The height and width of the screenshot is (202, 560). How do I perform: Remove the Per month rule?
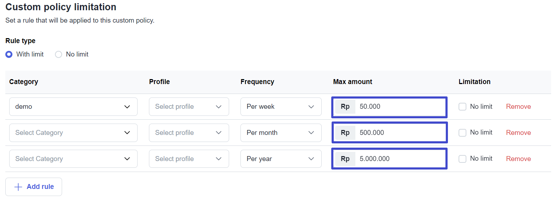click(x=518, y=133)
